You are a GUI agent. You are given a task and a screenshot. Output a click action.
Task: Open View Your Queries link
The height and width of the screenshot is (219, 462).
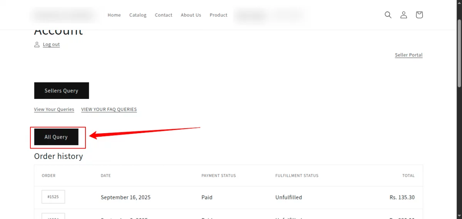point(54,109)
